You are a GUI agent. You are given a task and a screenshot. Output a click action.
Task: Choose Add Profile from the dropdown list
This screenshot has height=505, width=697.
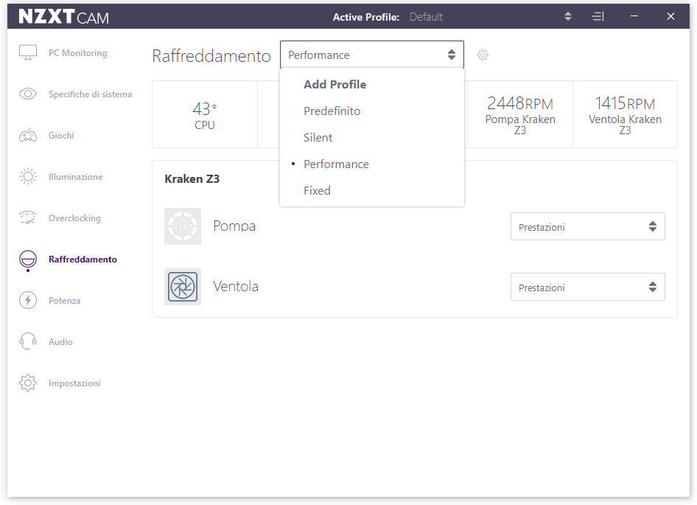tap(335, 85)
